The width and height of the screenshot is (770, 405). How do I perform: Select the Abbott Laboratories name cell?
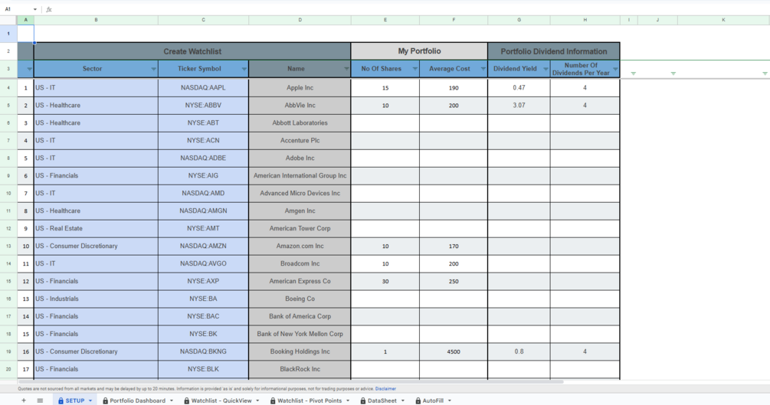click(300, 123)
